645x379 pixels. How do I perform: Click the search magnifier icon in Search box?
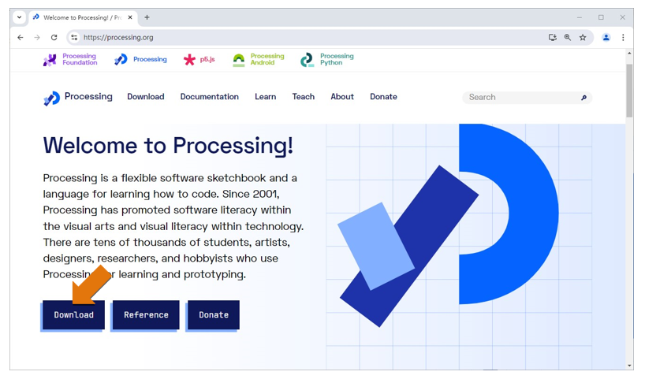click(x=583, y=98)
